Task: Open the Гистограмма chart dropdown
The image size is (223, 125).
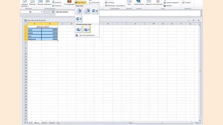Action: [69, 3]
